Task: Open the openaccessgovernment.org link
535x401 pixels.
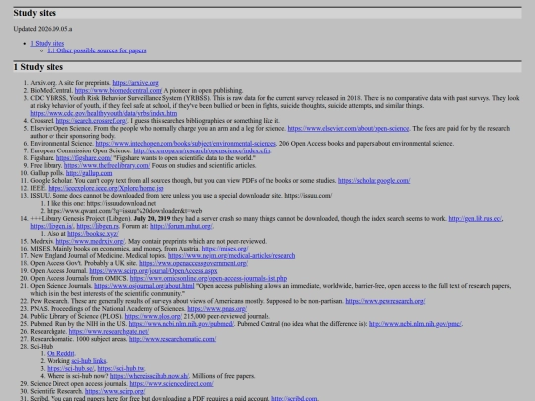Action: (193, 263)
